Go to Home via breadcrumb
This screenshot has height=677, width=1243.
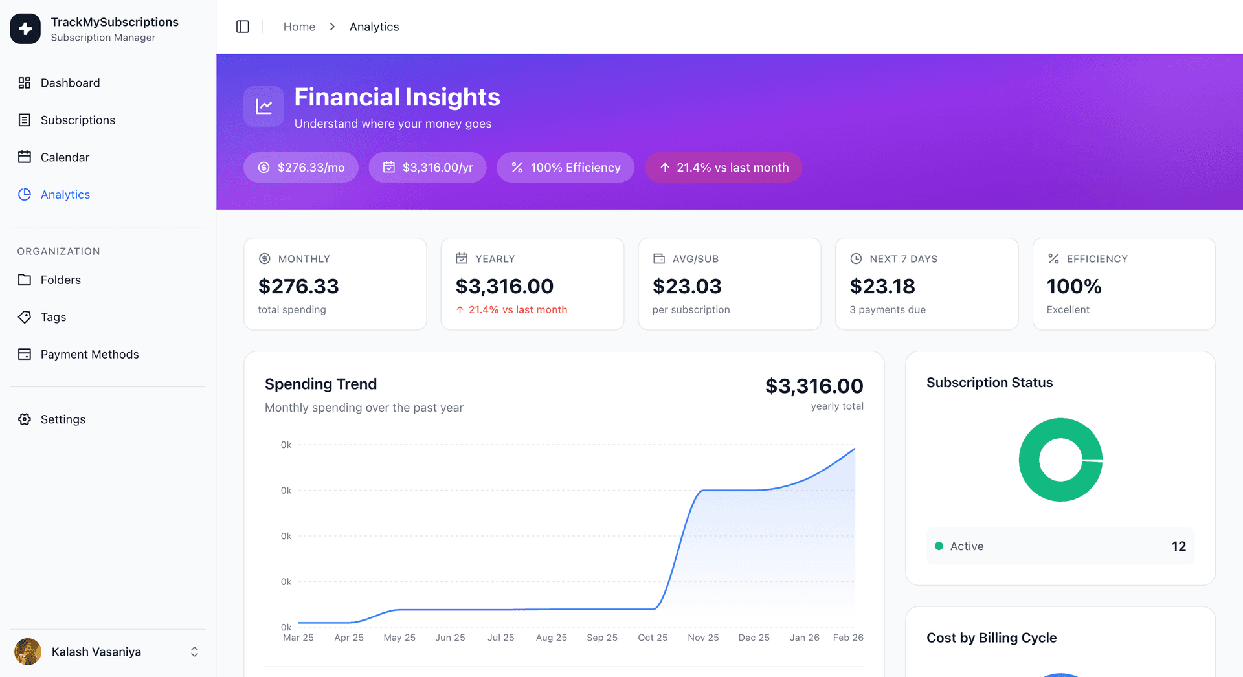[x=299, y=27]
